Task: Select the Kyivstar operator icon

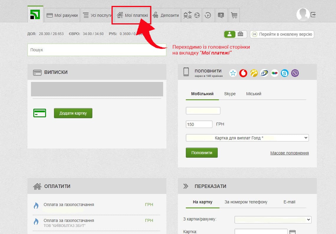Action: point(233,73)
